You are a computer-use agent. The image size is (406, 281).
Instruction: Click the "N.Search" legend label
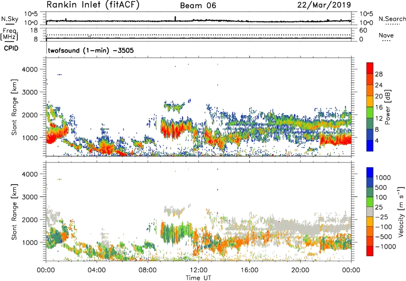tap(392, 19)
